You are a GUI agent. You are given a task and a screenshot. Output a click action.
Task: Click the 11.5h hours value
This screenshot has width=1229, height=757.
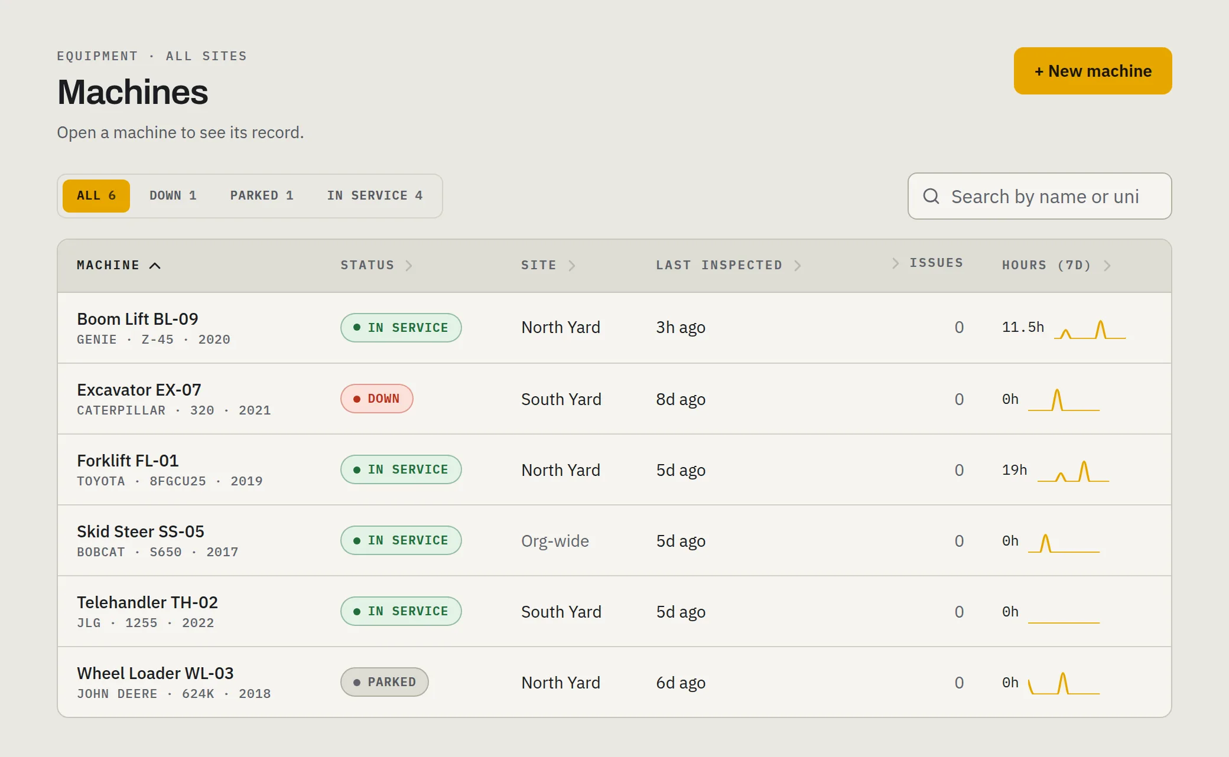pos(1023,327)
